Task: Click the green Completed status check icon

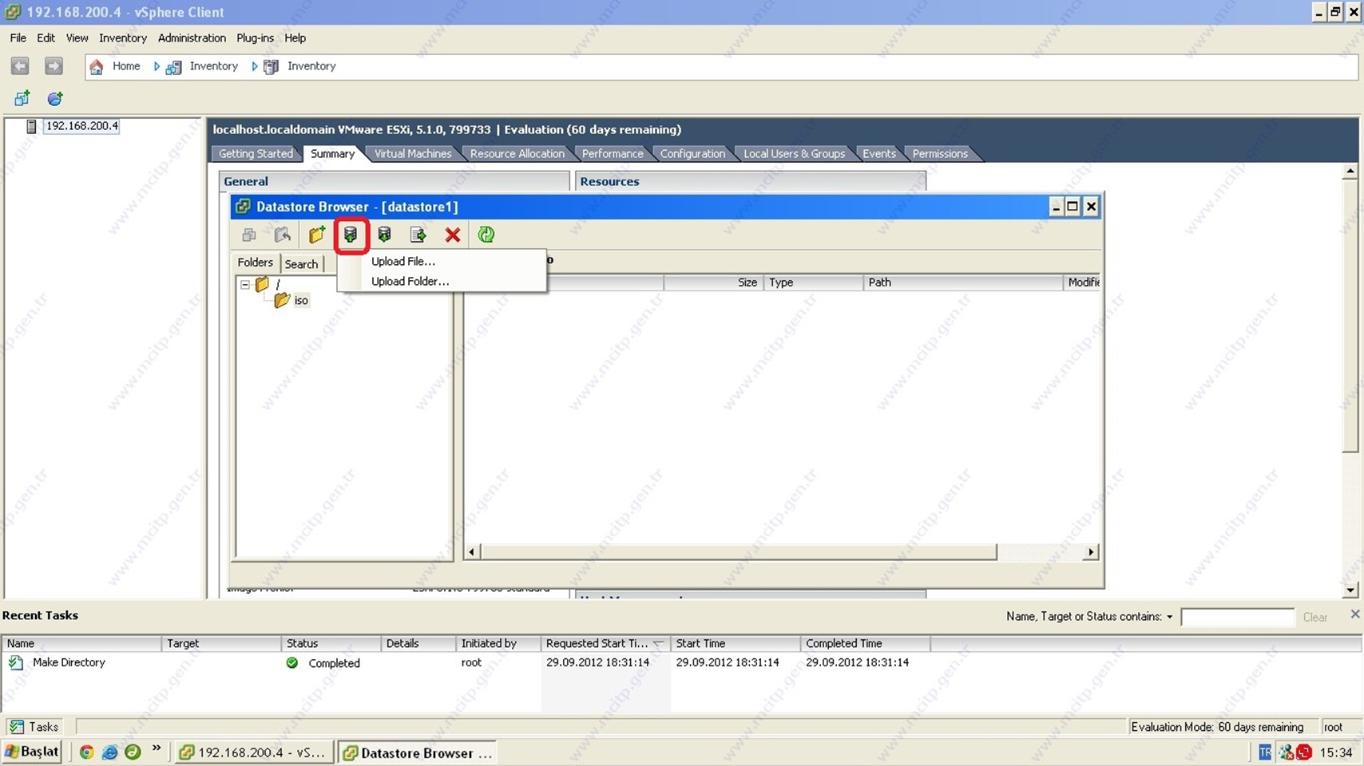Action: tap(292, 663)
